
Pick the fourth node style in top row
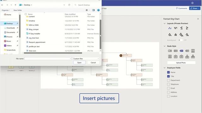[x=187, y=51]
